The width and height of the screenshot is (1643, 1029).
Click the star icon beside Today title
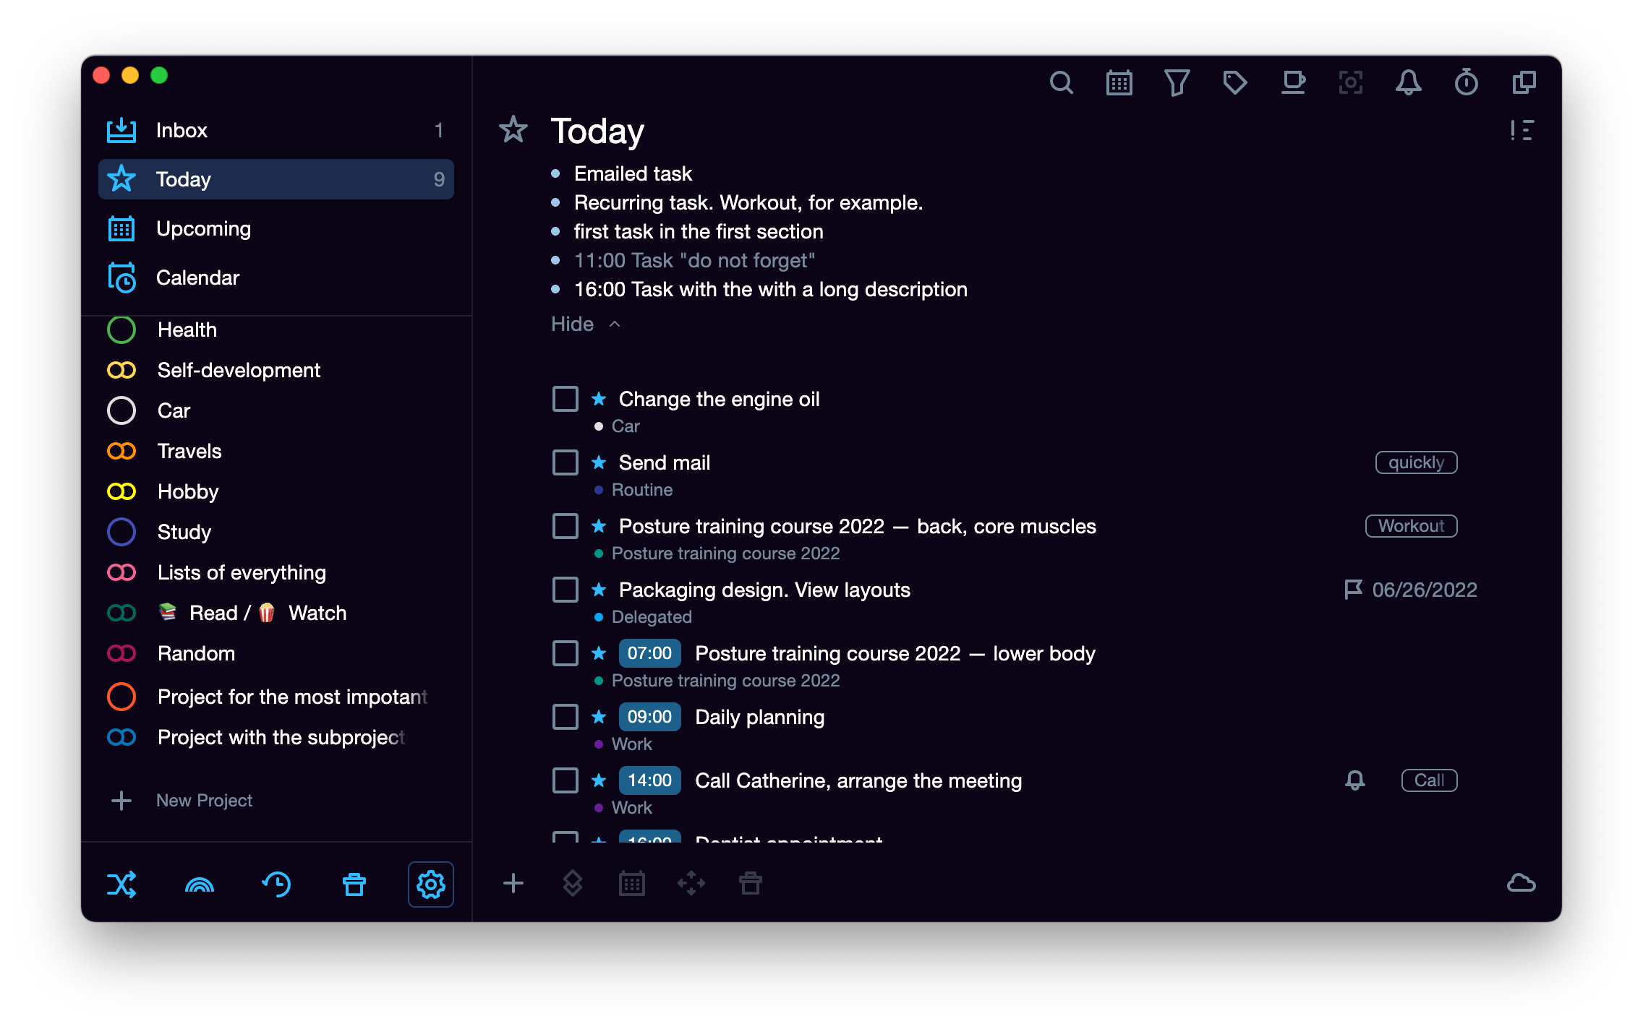coord(513,130)
